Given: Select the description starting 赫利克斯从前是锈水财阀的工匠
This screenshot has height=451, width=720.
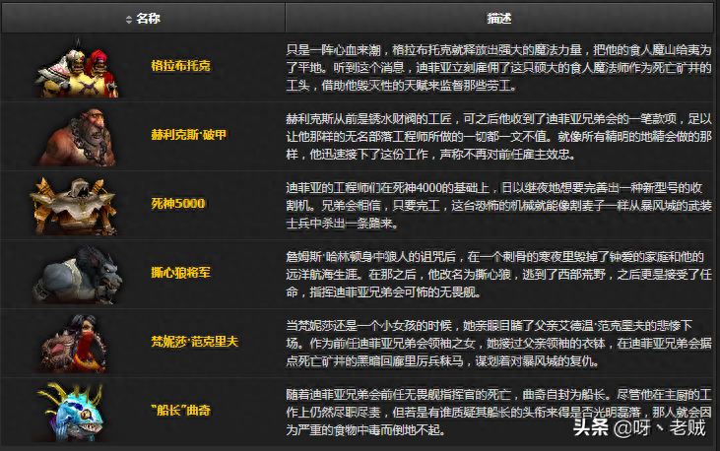Looking at the screenshot, I should 498,137.
